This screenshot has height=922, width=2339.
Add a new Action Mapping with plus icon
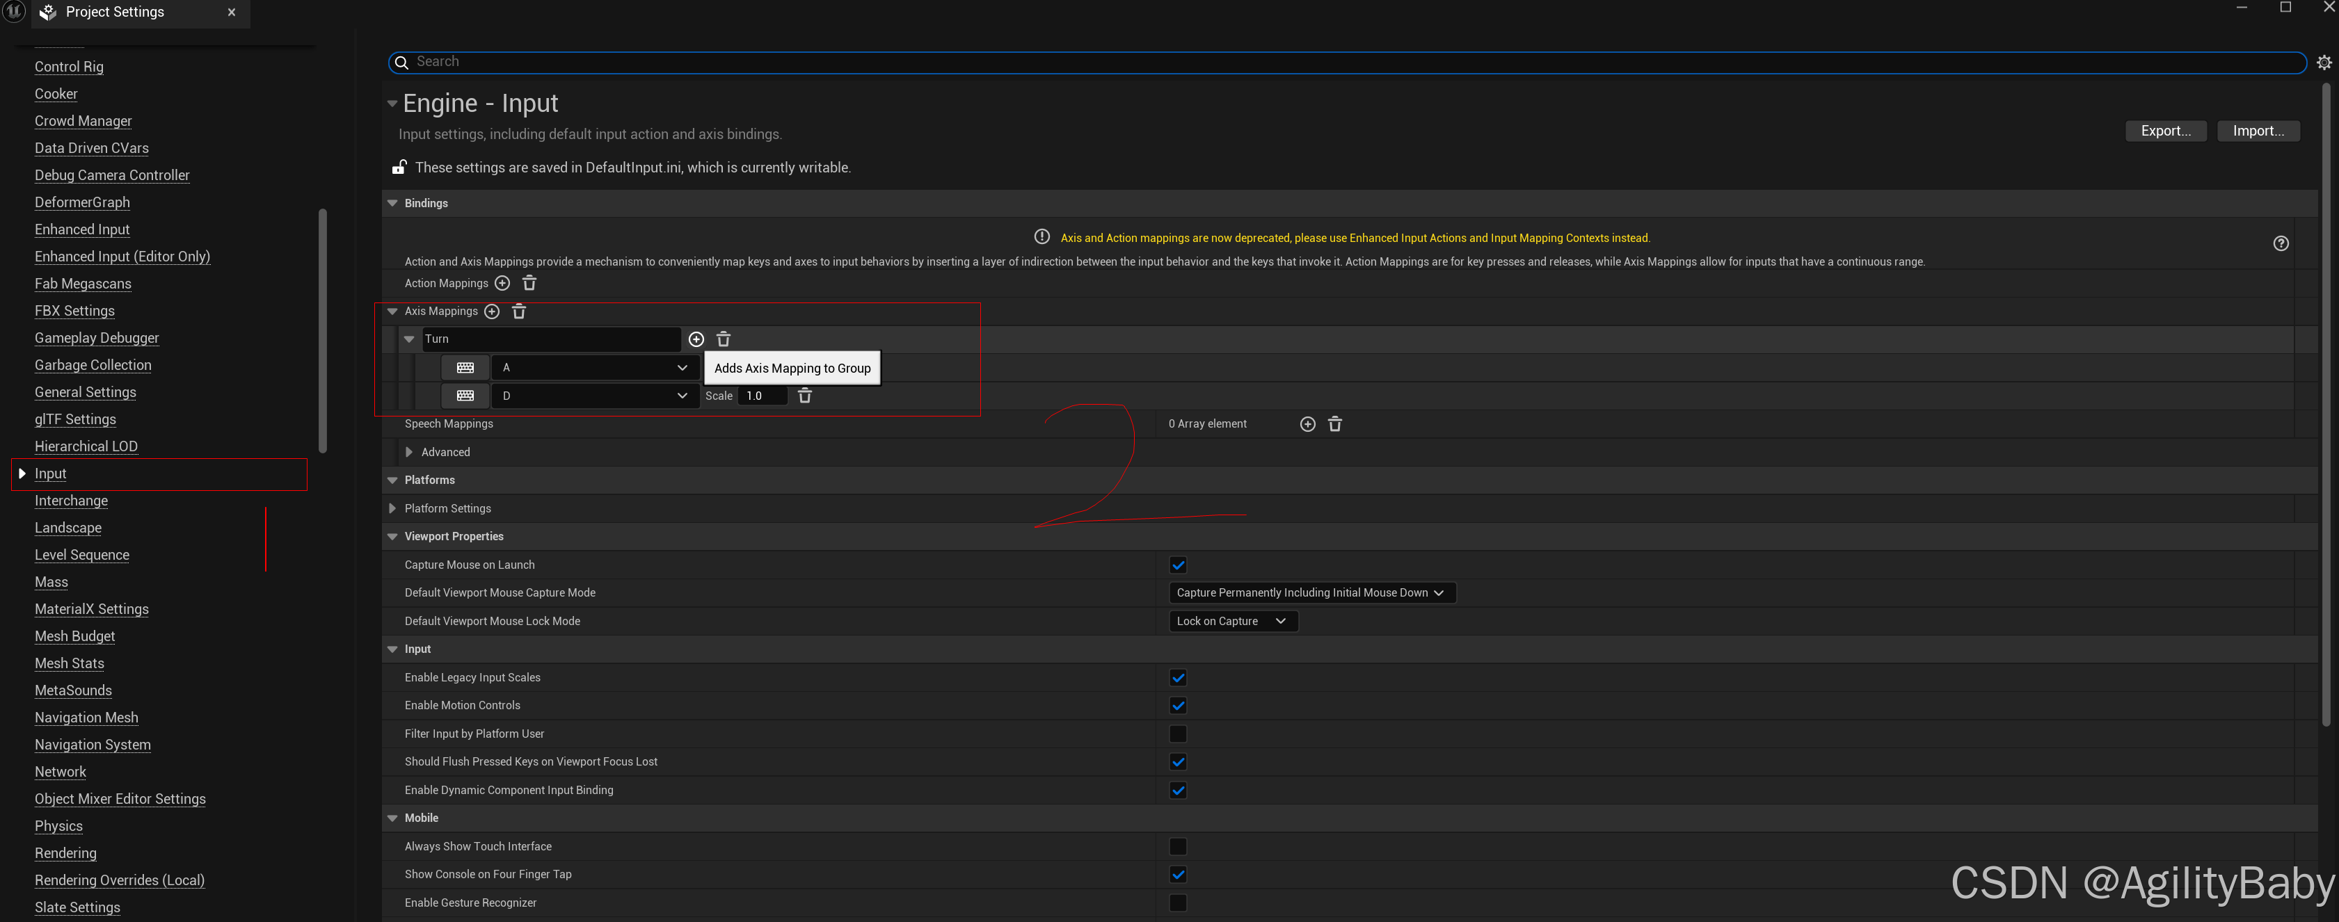(x=502, y=283)
